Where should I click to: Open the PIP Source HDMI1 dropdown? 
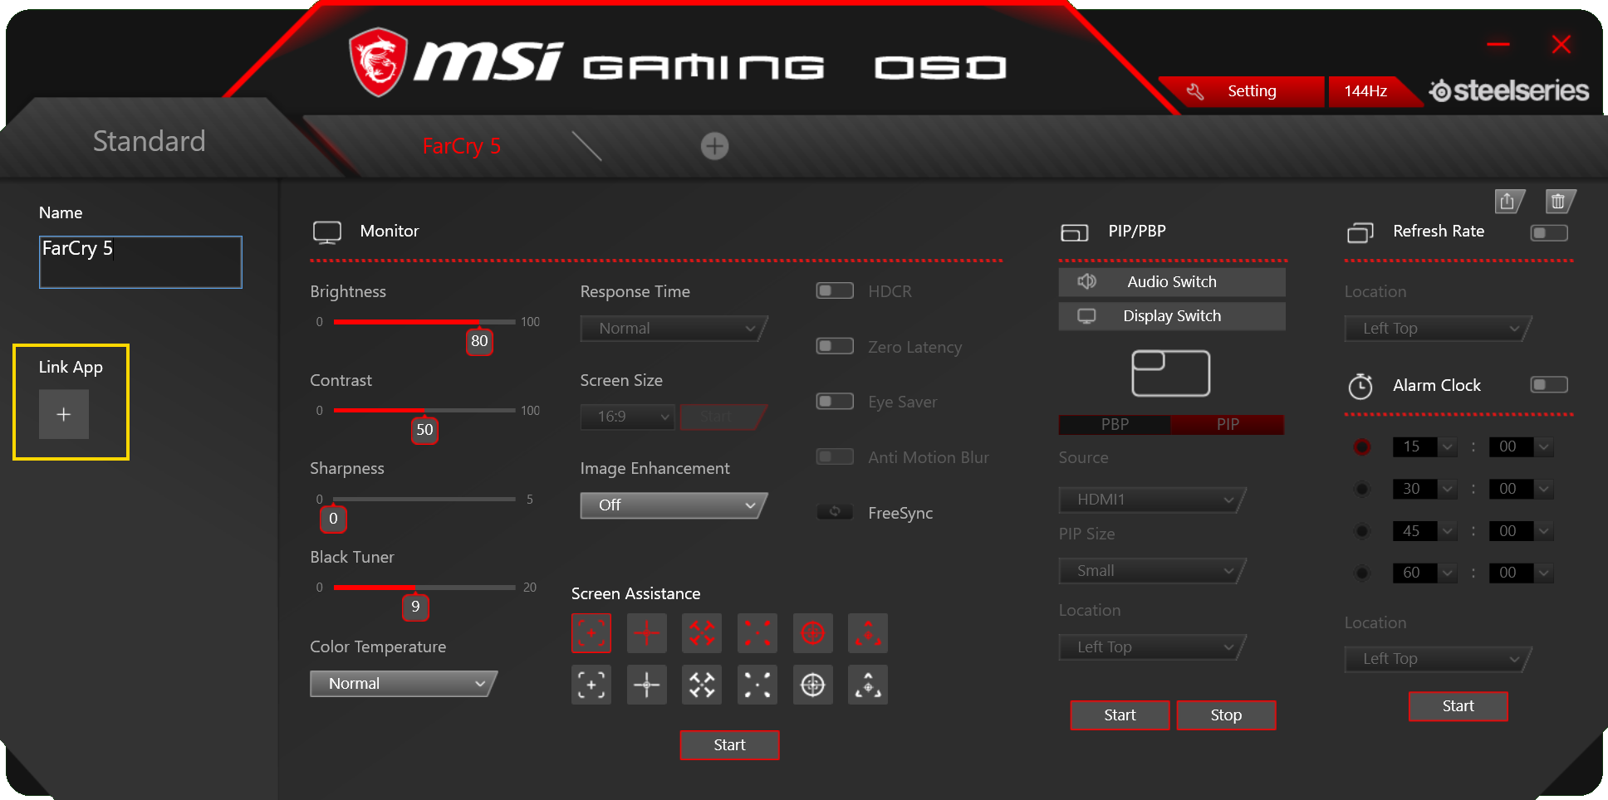point(1153,500)
